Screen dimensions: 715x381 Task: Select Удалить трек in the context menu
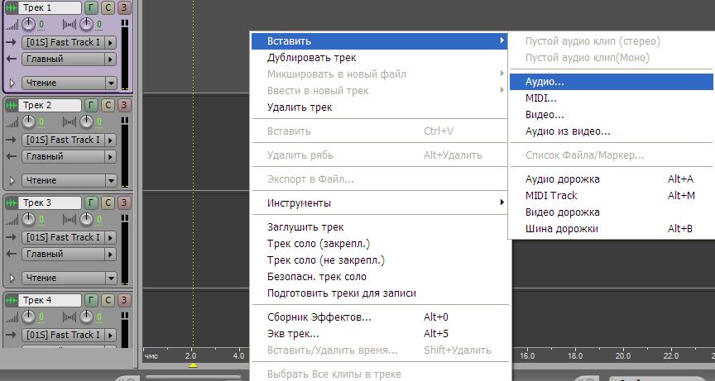pyautogui.click(x=379, y=107)
